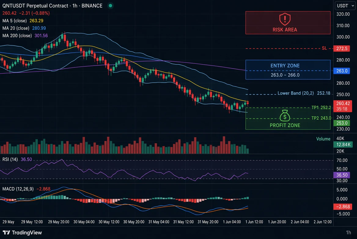Viewport: 357px width, 239px height.
Task: Click the red −2.868 MACD axis tag
Action: pos(343,206)
